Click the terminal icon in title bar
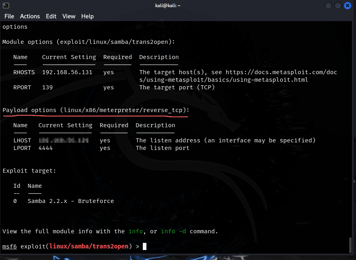Viewport: 356px width, 260px height. coord(6,6)
